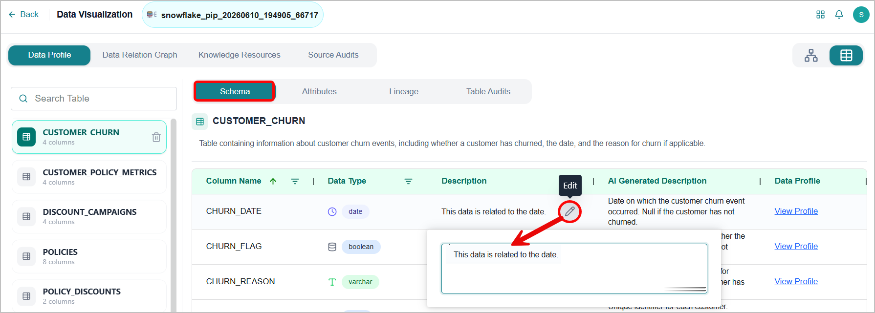Viewport: 875px width, 313px height.
Task: Open Data Type filter menu
Action: [x=408, y=181]
